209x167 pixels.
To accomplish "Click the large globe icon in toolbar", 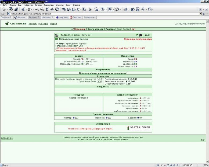I will tap(57, 9).
